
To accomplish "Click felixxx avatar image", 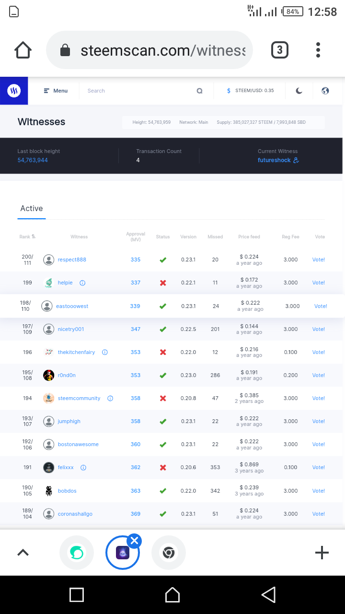I will tap(48, 467).
